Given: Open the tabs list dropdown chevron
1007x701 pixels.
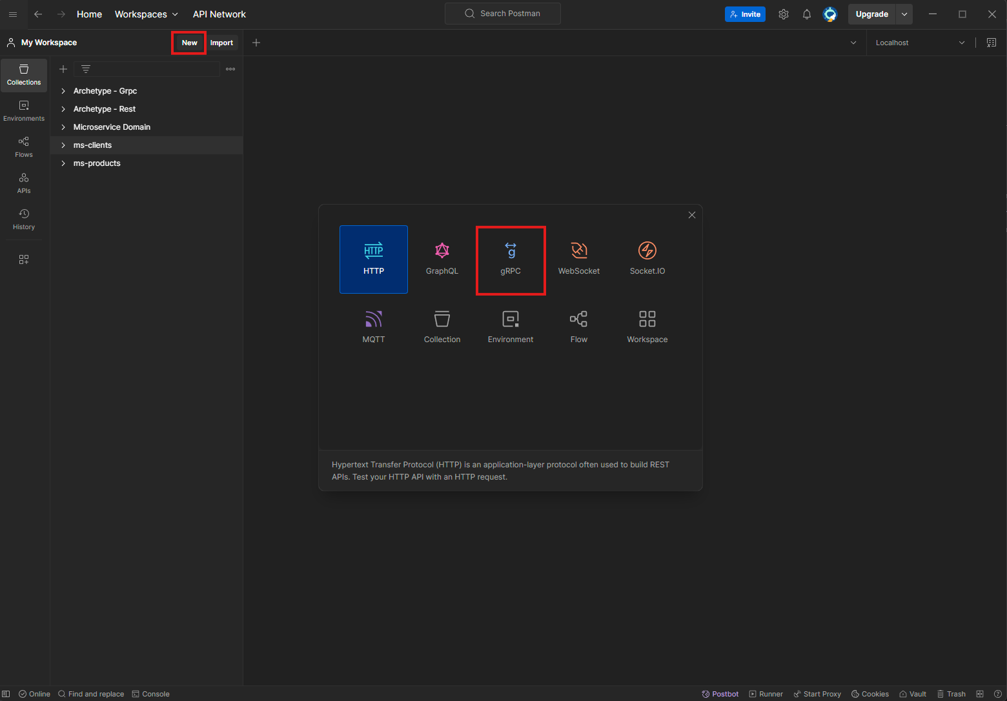Looking at the screenshot, I should (x=853, y=43).
